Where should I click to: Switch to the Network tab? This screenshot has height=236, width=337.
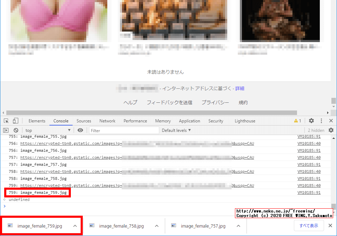[x=107, y=121]
